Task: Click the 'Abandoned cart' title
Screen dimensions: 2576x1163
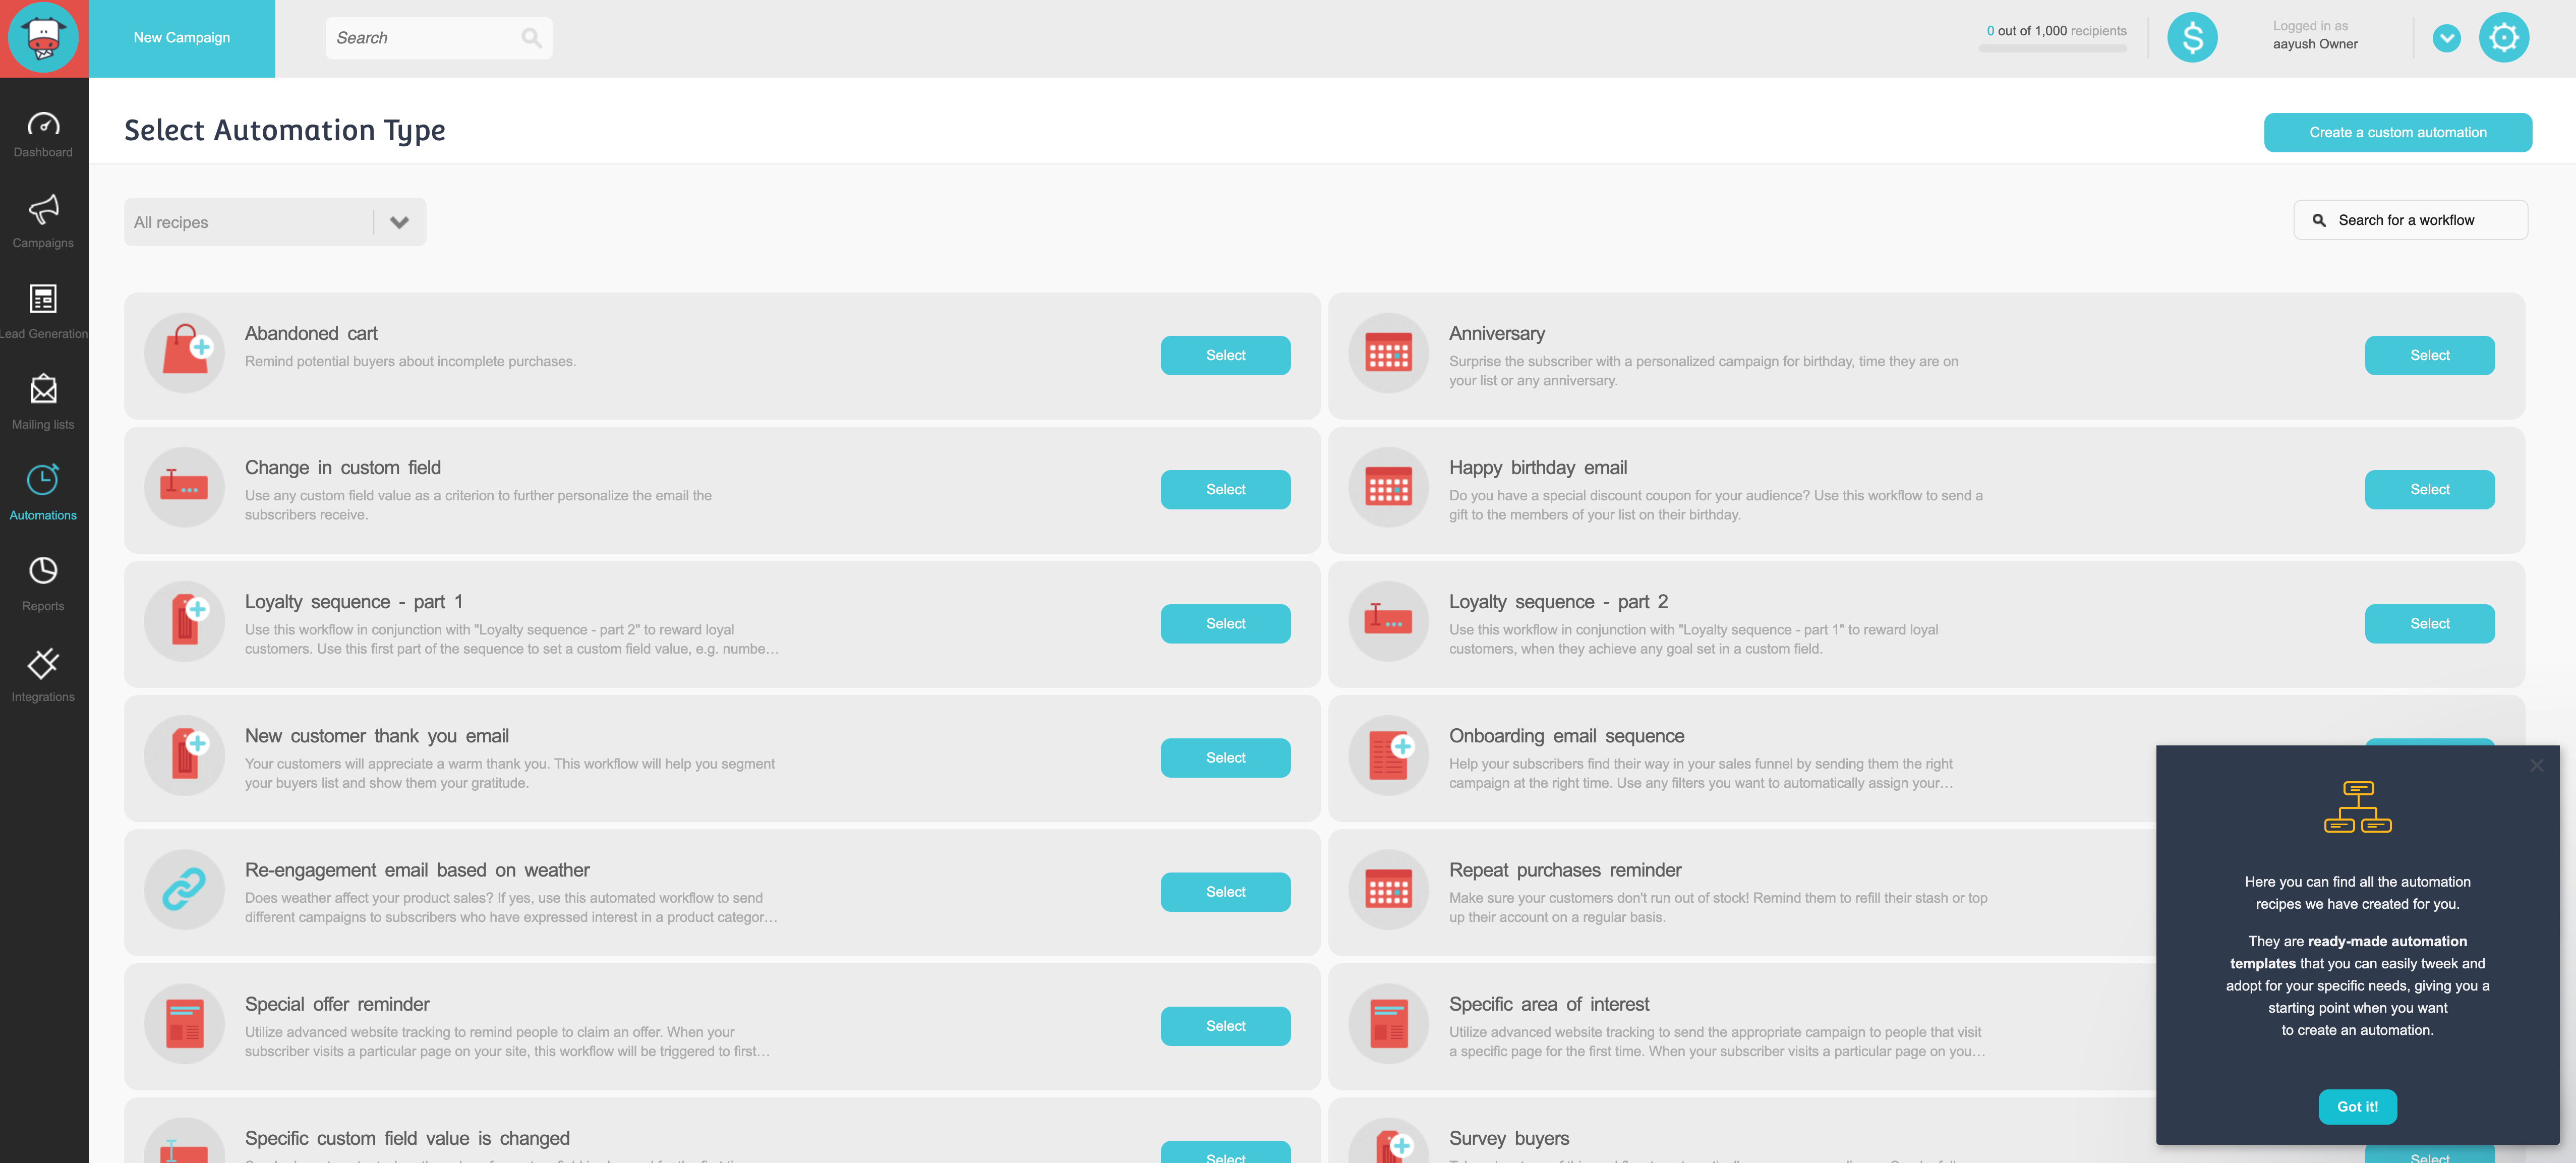Action: (311, 333)
